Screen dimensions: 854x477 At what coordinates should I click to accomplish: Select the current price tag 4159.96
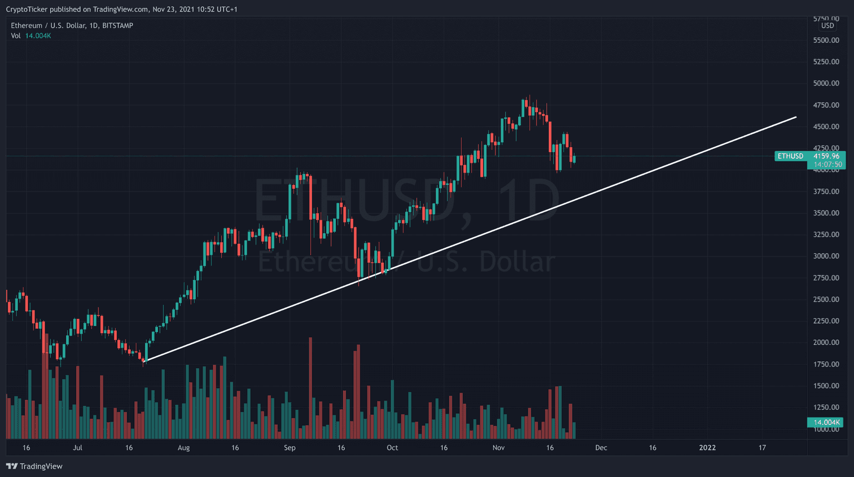pos(826,156)
